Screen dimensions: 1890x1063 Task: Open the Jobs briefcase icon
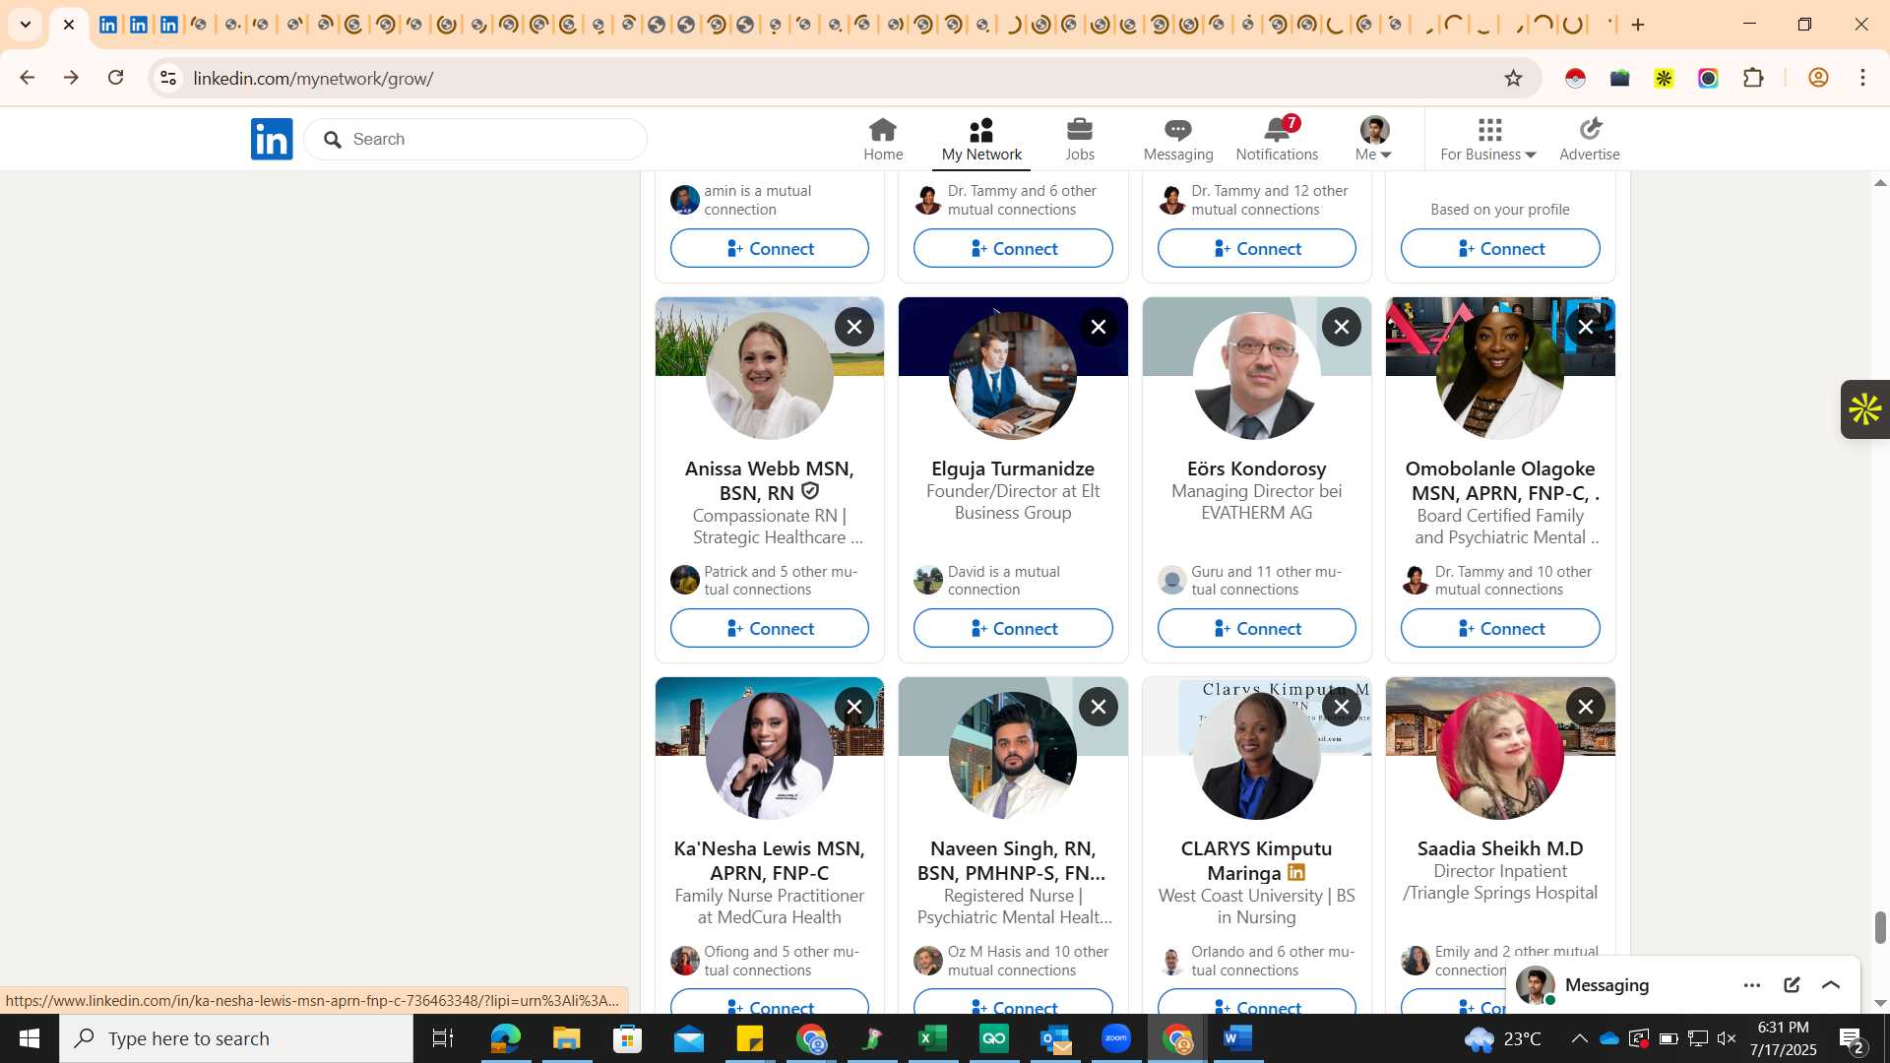[x=1080, y=139]
